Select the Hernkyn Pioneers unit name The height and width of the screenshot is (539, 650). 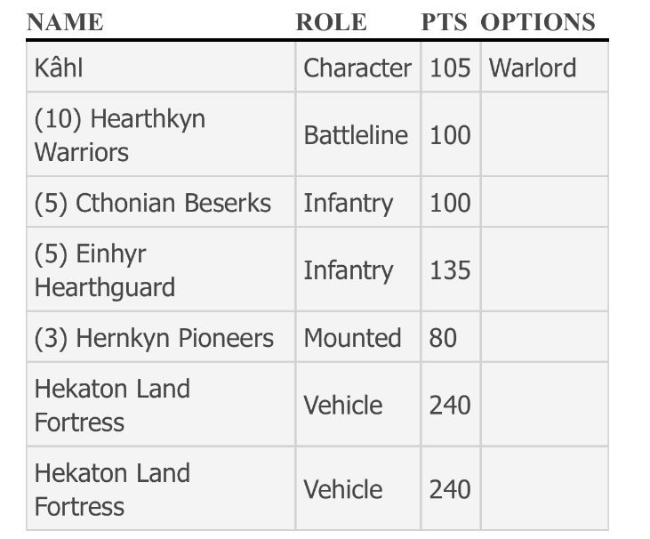154,338
